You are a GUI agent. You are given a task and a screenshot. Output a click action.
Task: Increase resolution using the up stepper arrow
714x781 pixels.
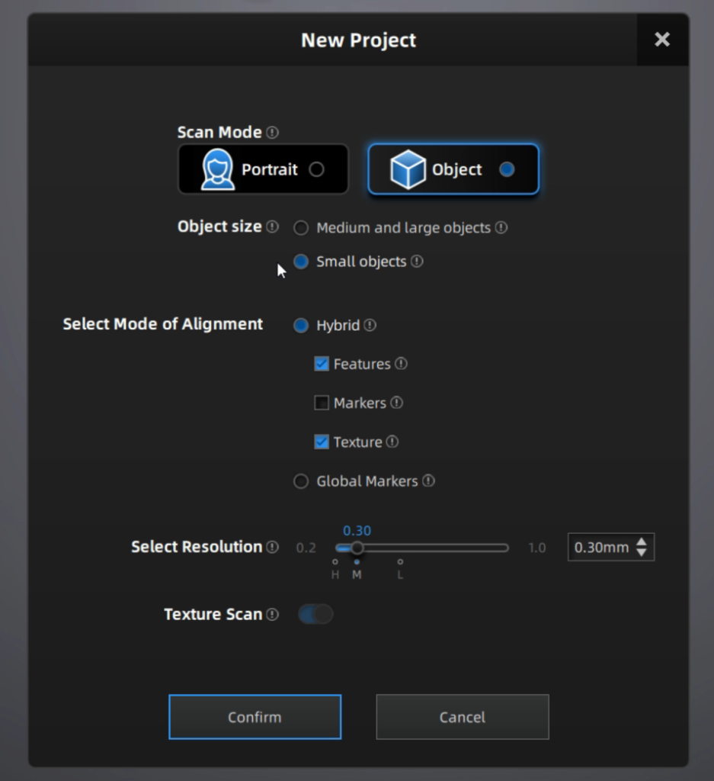(642, 542)
